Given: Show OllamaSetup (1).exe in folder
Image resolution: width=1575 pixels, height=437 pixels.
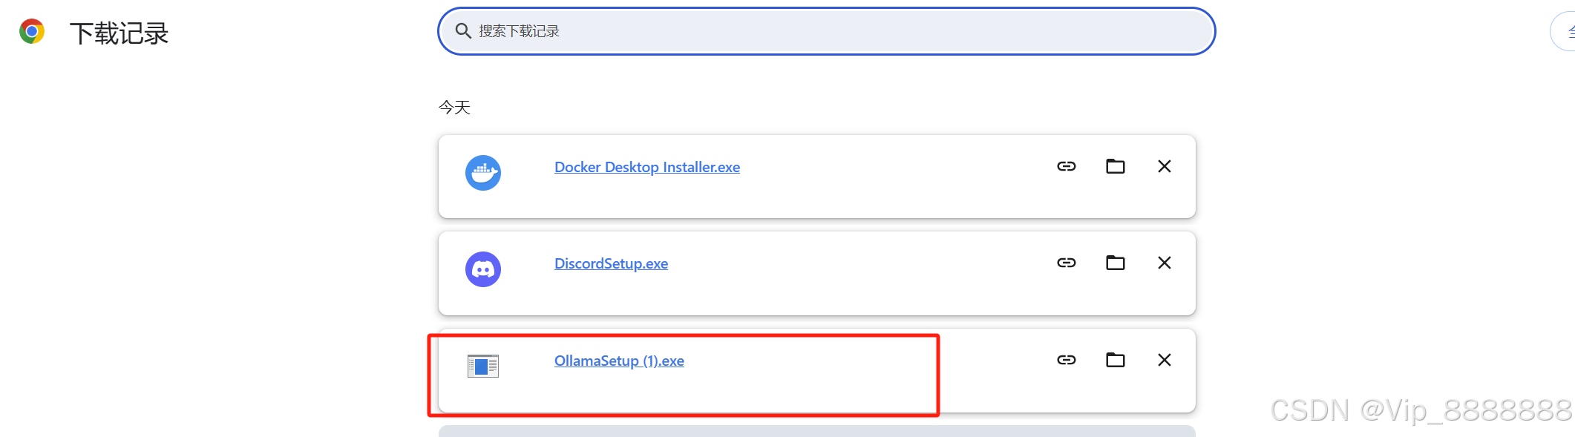Looking at the screenshot, I should coord(1115,360).
